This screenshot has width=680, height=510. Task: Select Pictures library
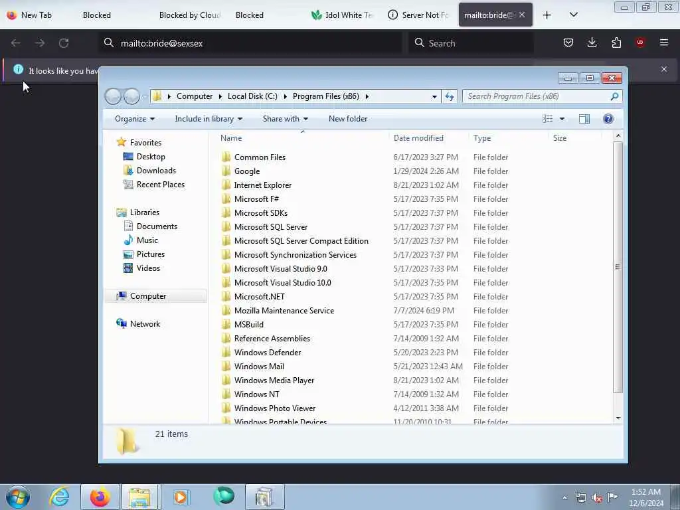(151, 254)
